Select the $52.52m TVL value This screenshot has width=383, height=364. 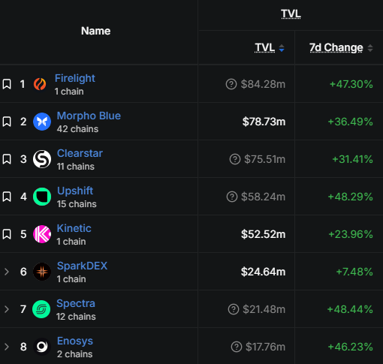(x=264, y=234)
